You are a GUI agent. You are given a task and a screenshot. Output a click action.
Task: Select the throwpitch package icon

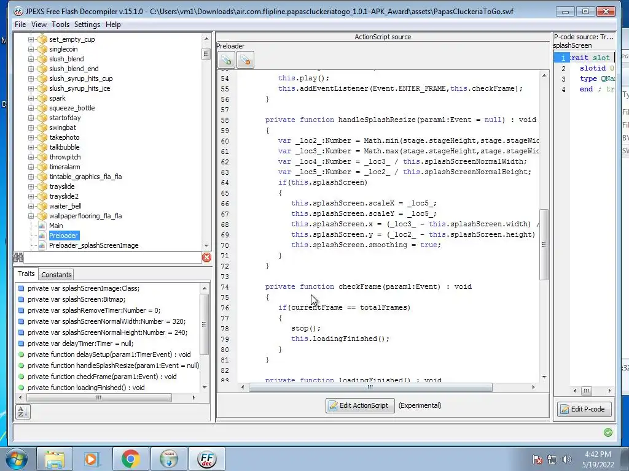[x=42, y=157]
